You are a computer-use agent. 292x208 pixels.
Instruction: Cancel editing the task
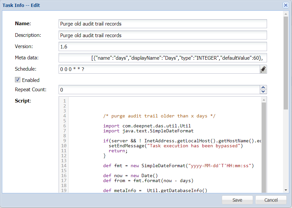(271, 200)
